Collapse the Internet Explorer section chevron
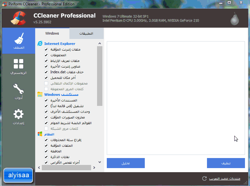Image resolution: width=250 pixels, height=186 pixels. [x=100, y=44]
